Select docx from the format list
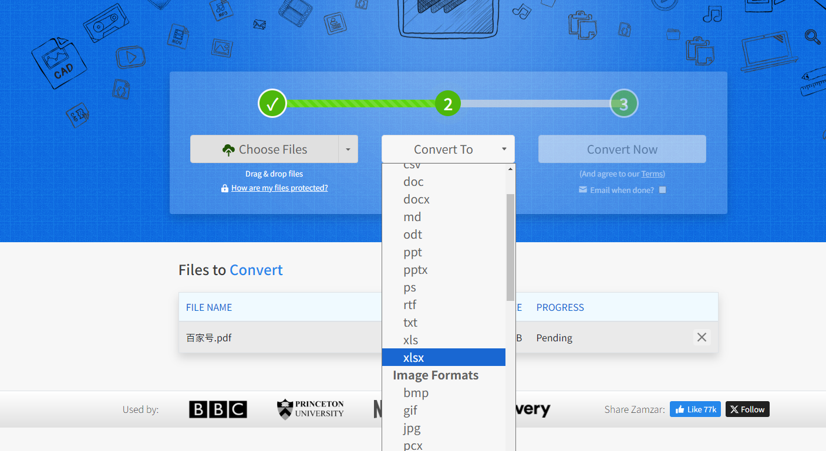826x451 pixels. (x=416, y=199)
